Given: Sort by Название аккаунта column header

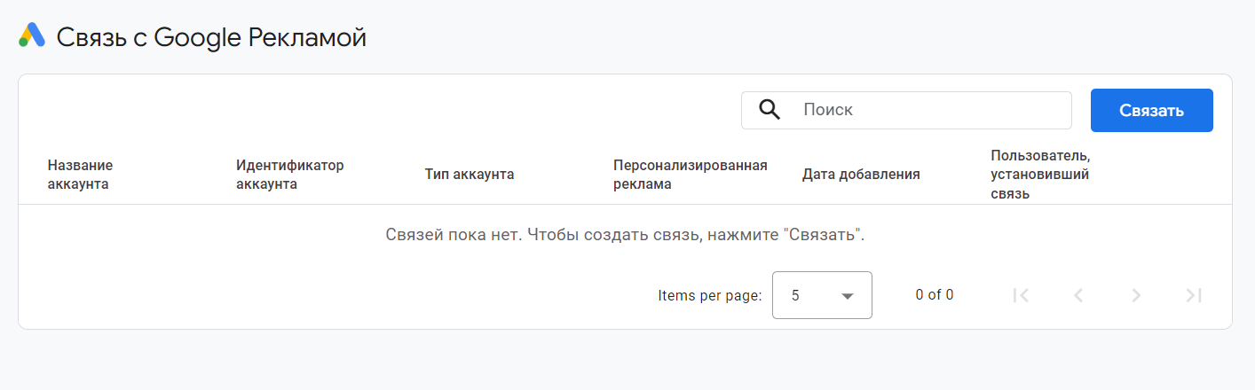Looking at the screenshot, I should [80, 175].
